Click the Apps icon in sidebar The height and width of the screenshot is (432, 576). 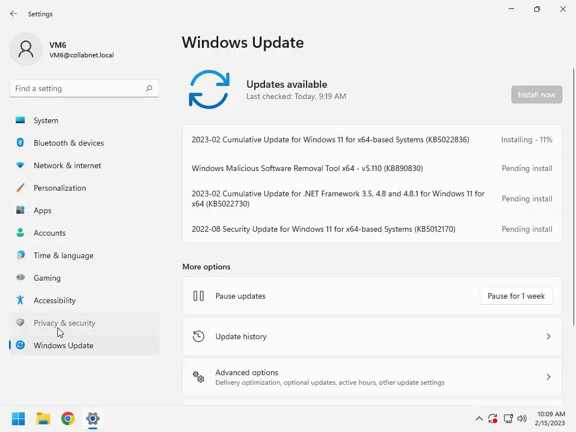(x=20, y=210)
